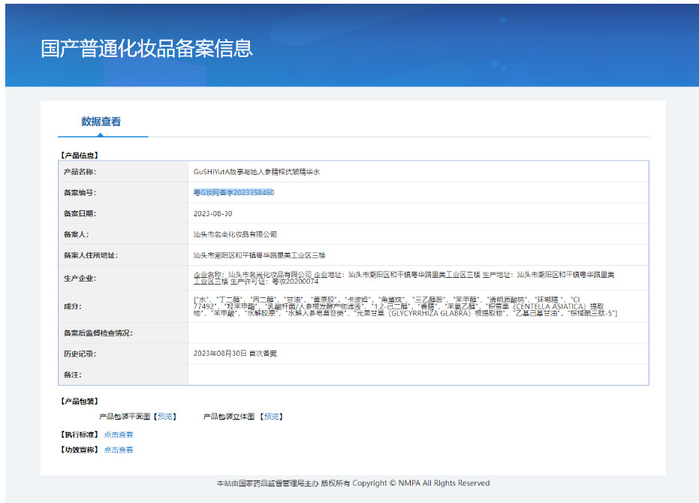
Task: Click 点击查看 next to 功效宣称
Action: pyautogui.click(x=119, y=450)
